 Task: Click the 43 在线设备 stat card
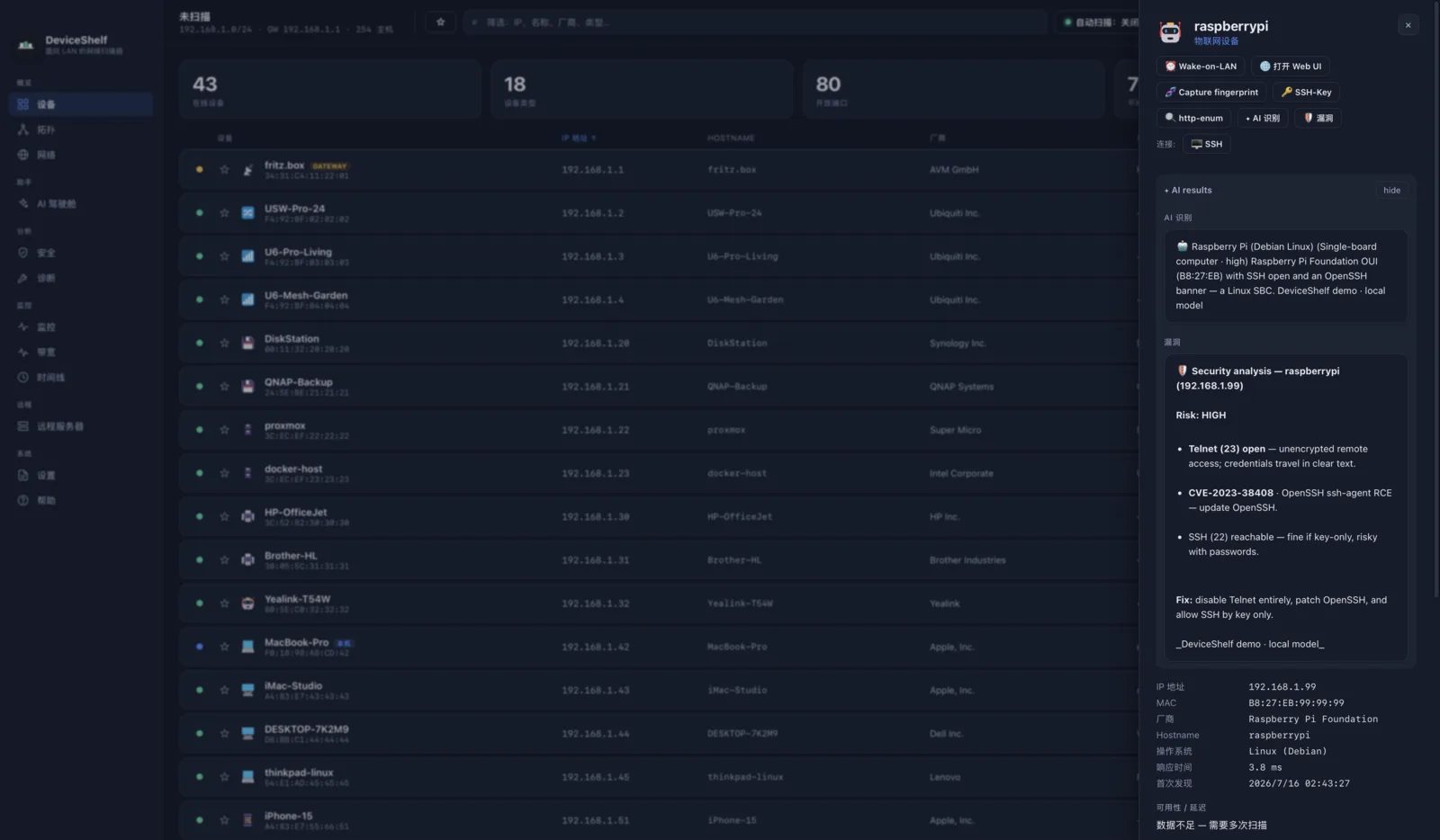(x=329, y=90)
